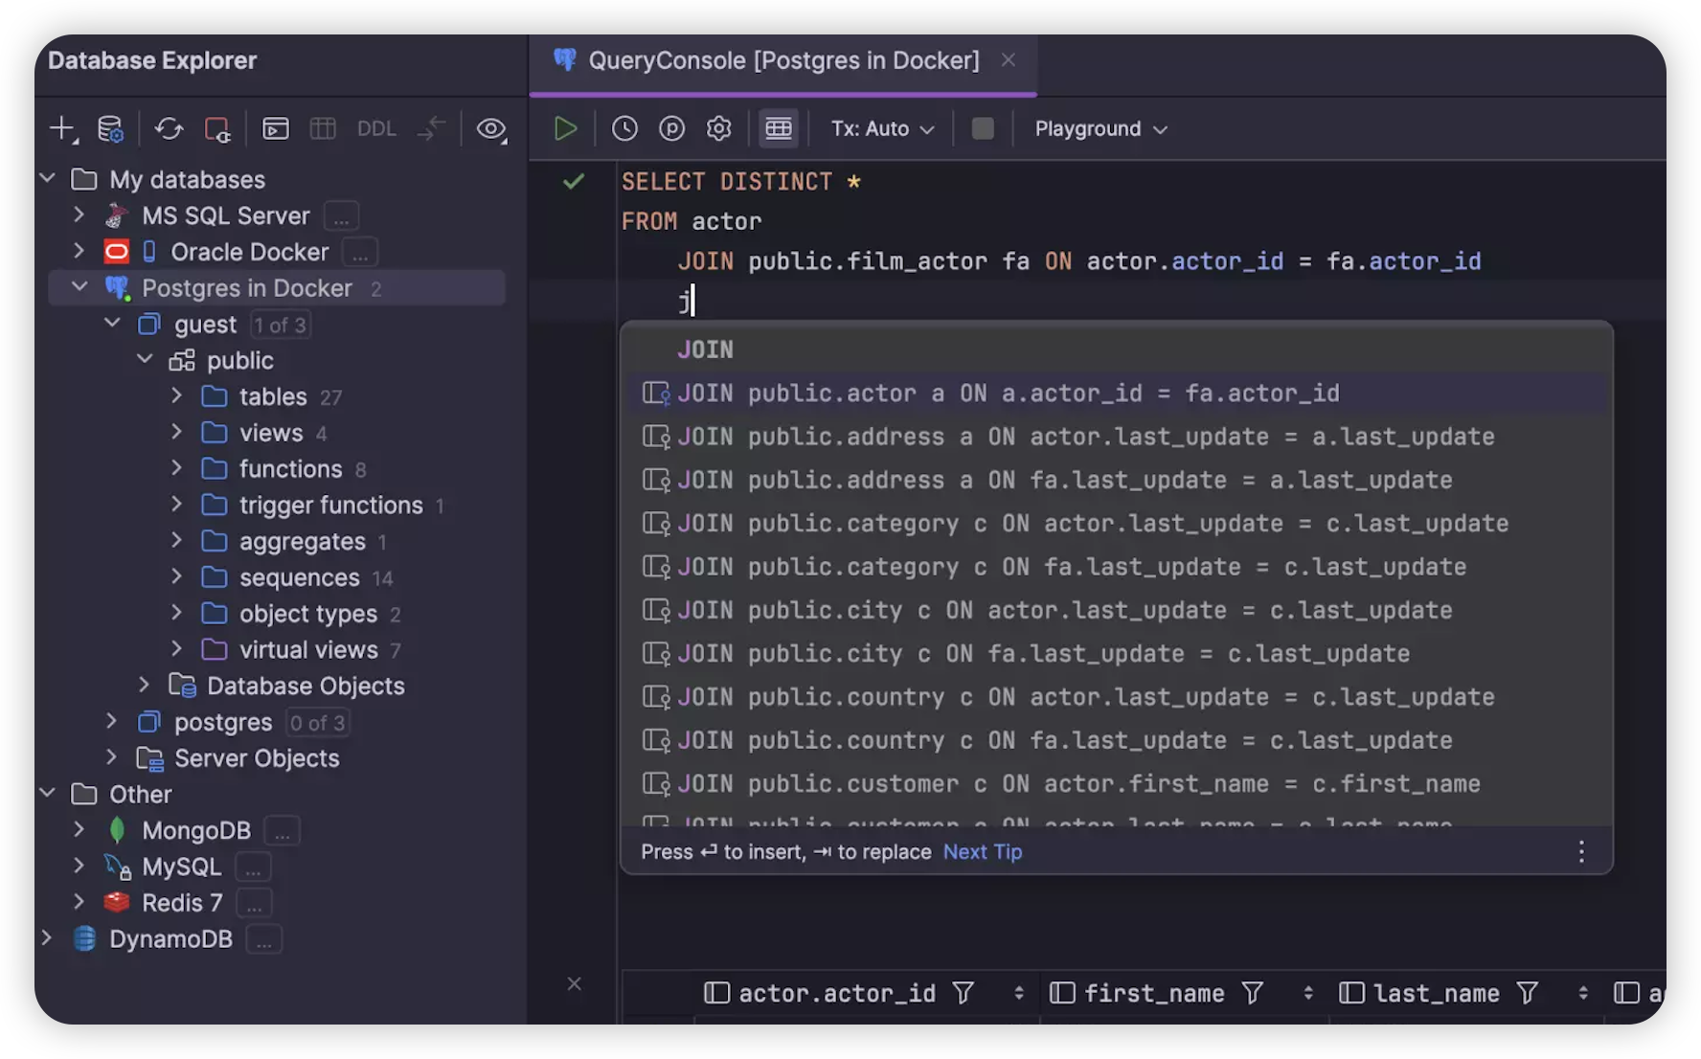Click the MySQL data source
Screen dimensions: 1701x1059
tap(181, 867)
